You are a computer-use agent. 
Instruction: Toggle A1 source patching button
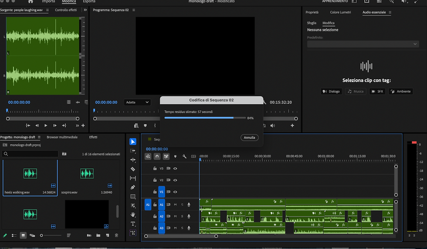[148, 205]
